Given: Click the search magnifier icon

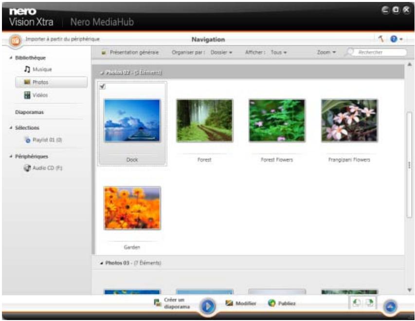Looking at the screenshot, I should (x=349, y=52).
